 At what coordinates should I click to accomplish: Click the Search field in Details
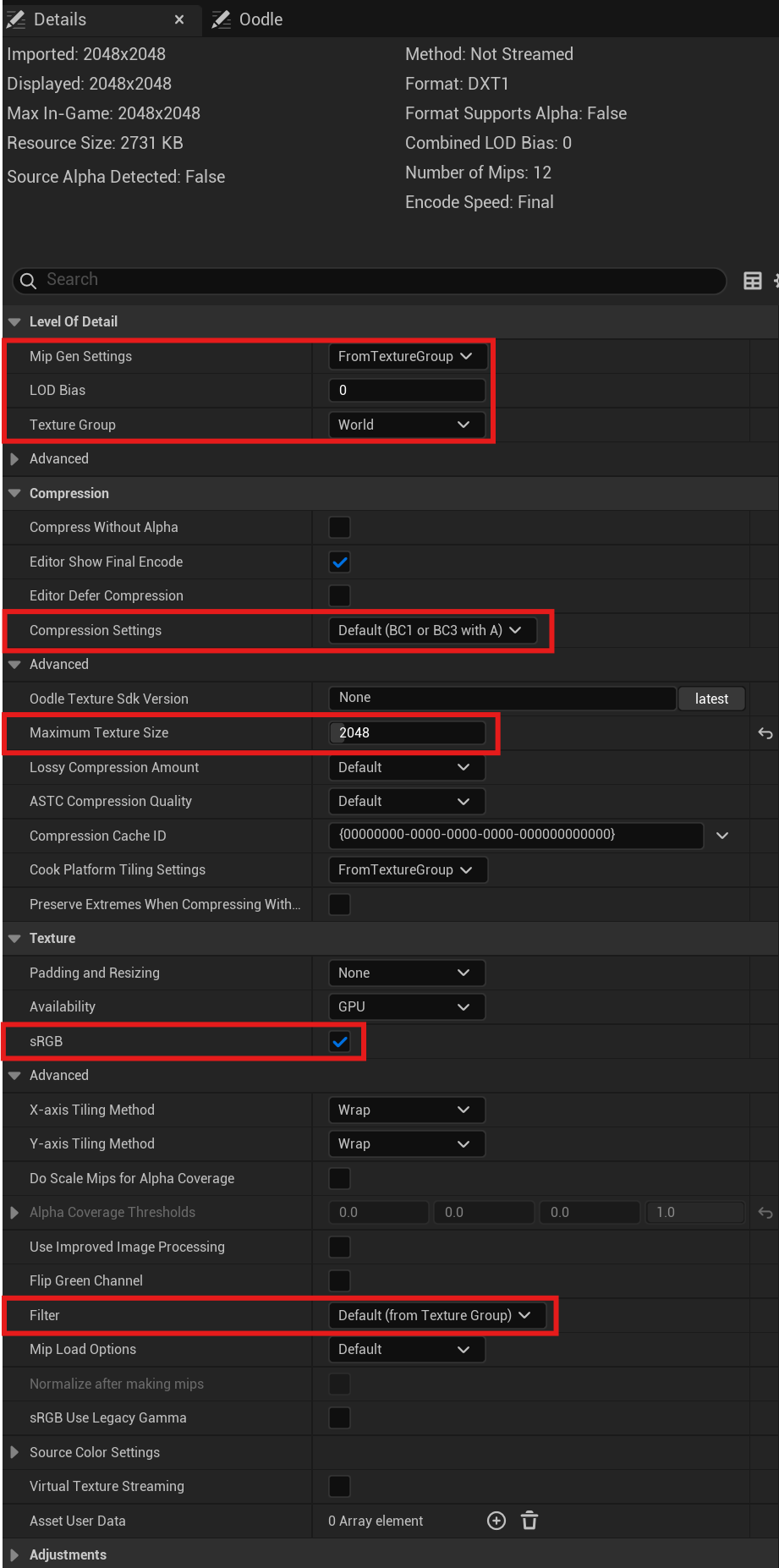tap(370, 280)
